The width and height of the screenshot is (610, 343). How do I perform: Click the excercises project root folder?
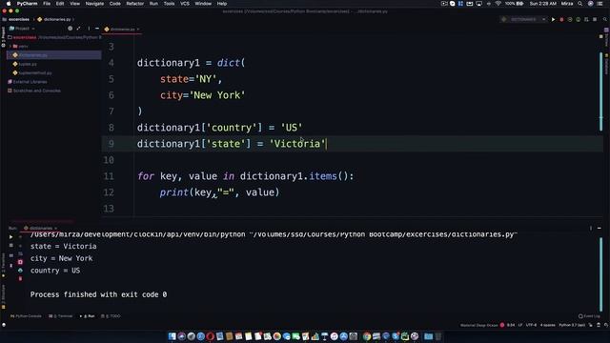point(25,37)
